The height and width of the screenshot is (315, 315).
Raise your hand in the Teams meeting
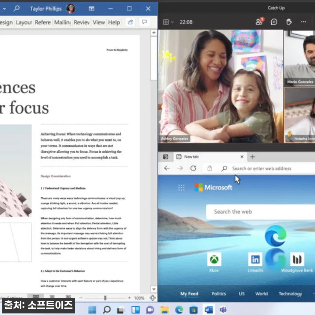pyautogui.click(x=289, y=22)
